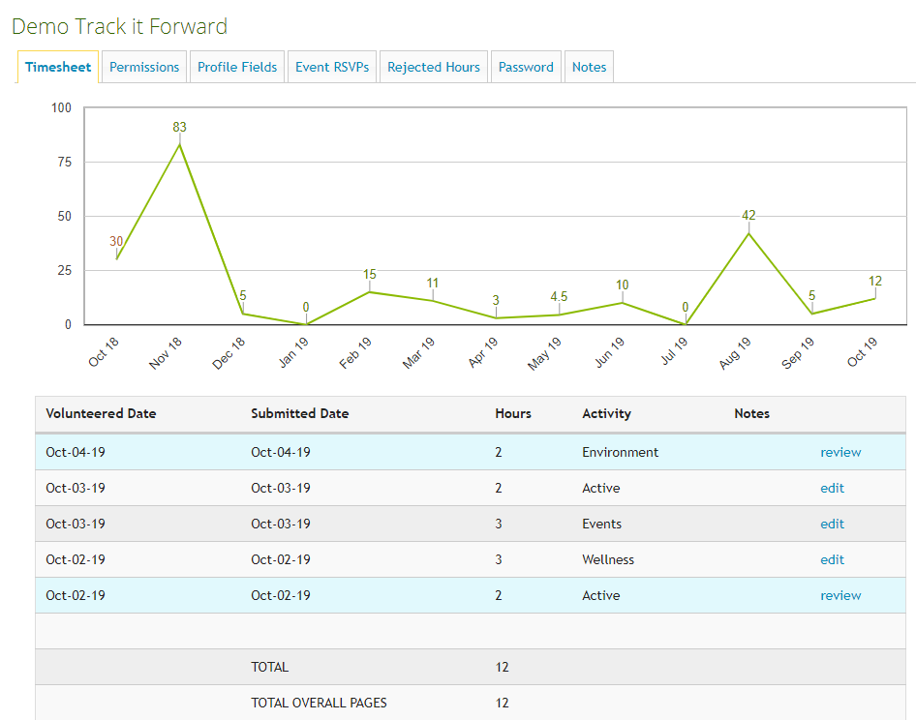Screen dimensions: 916x720
Task: Open the Notes tab
Action: click(589, 67)
